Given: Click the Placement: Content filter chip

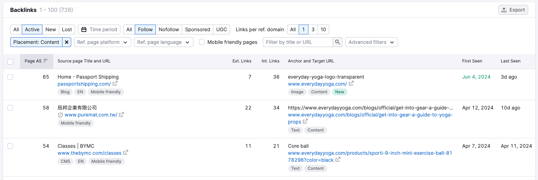Looking at the screenshot, I should pyautogui.click(x=36, y=42).
